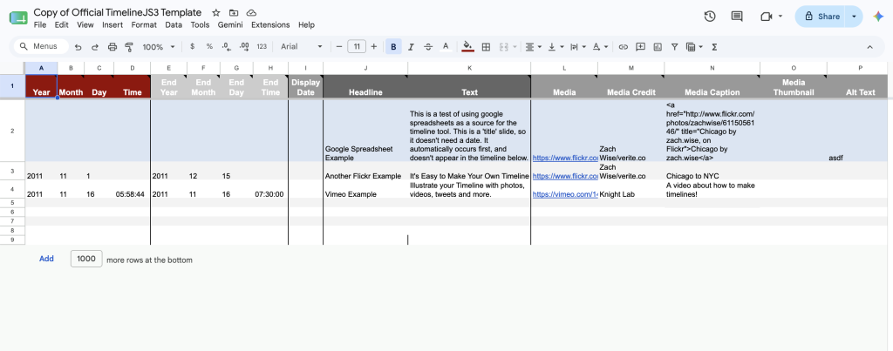Open the fill color picker
The height and width of the screenshot is (351, 893).
[x=468, y=47]
